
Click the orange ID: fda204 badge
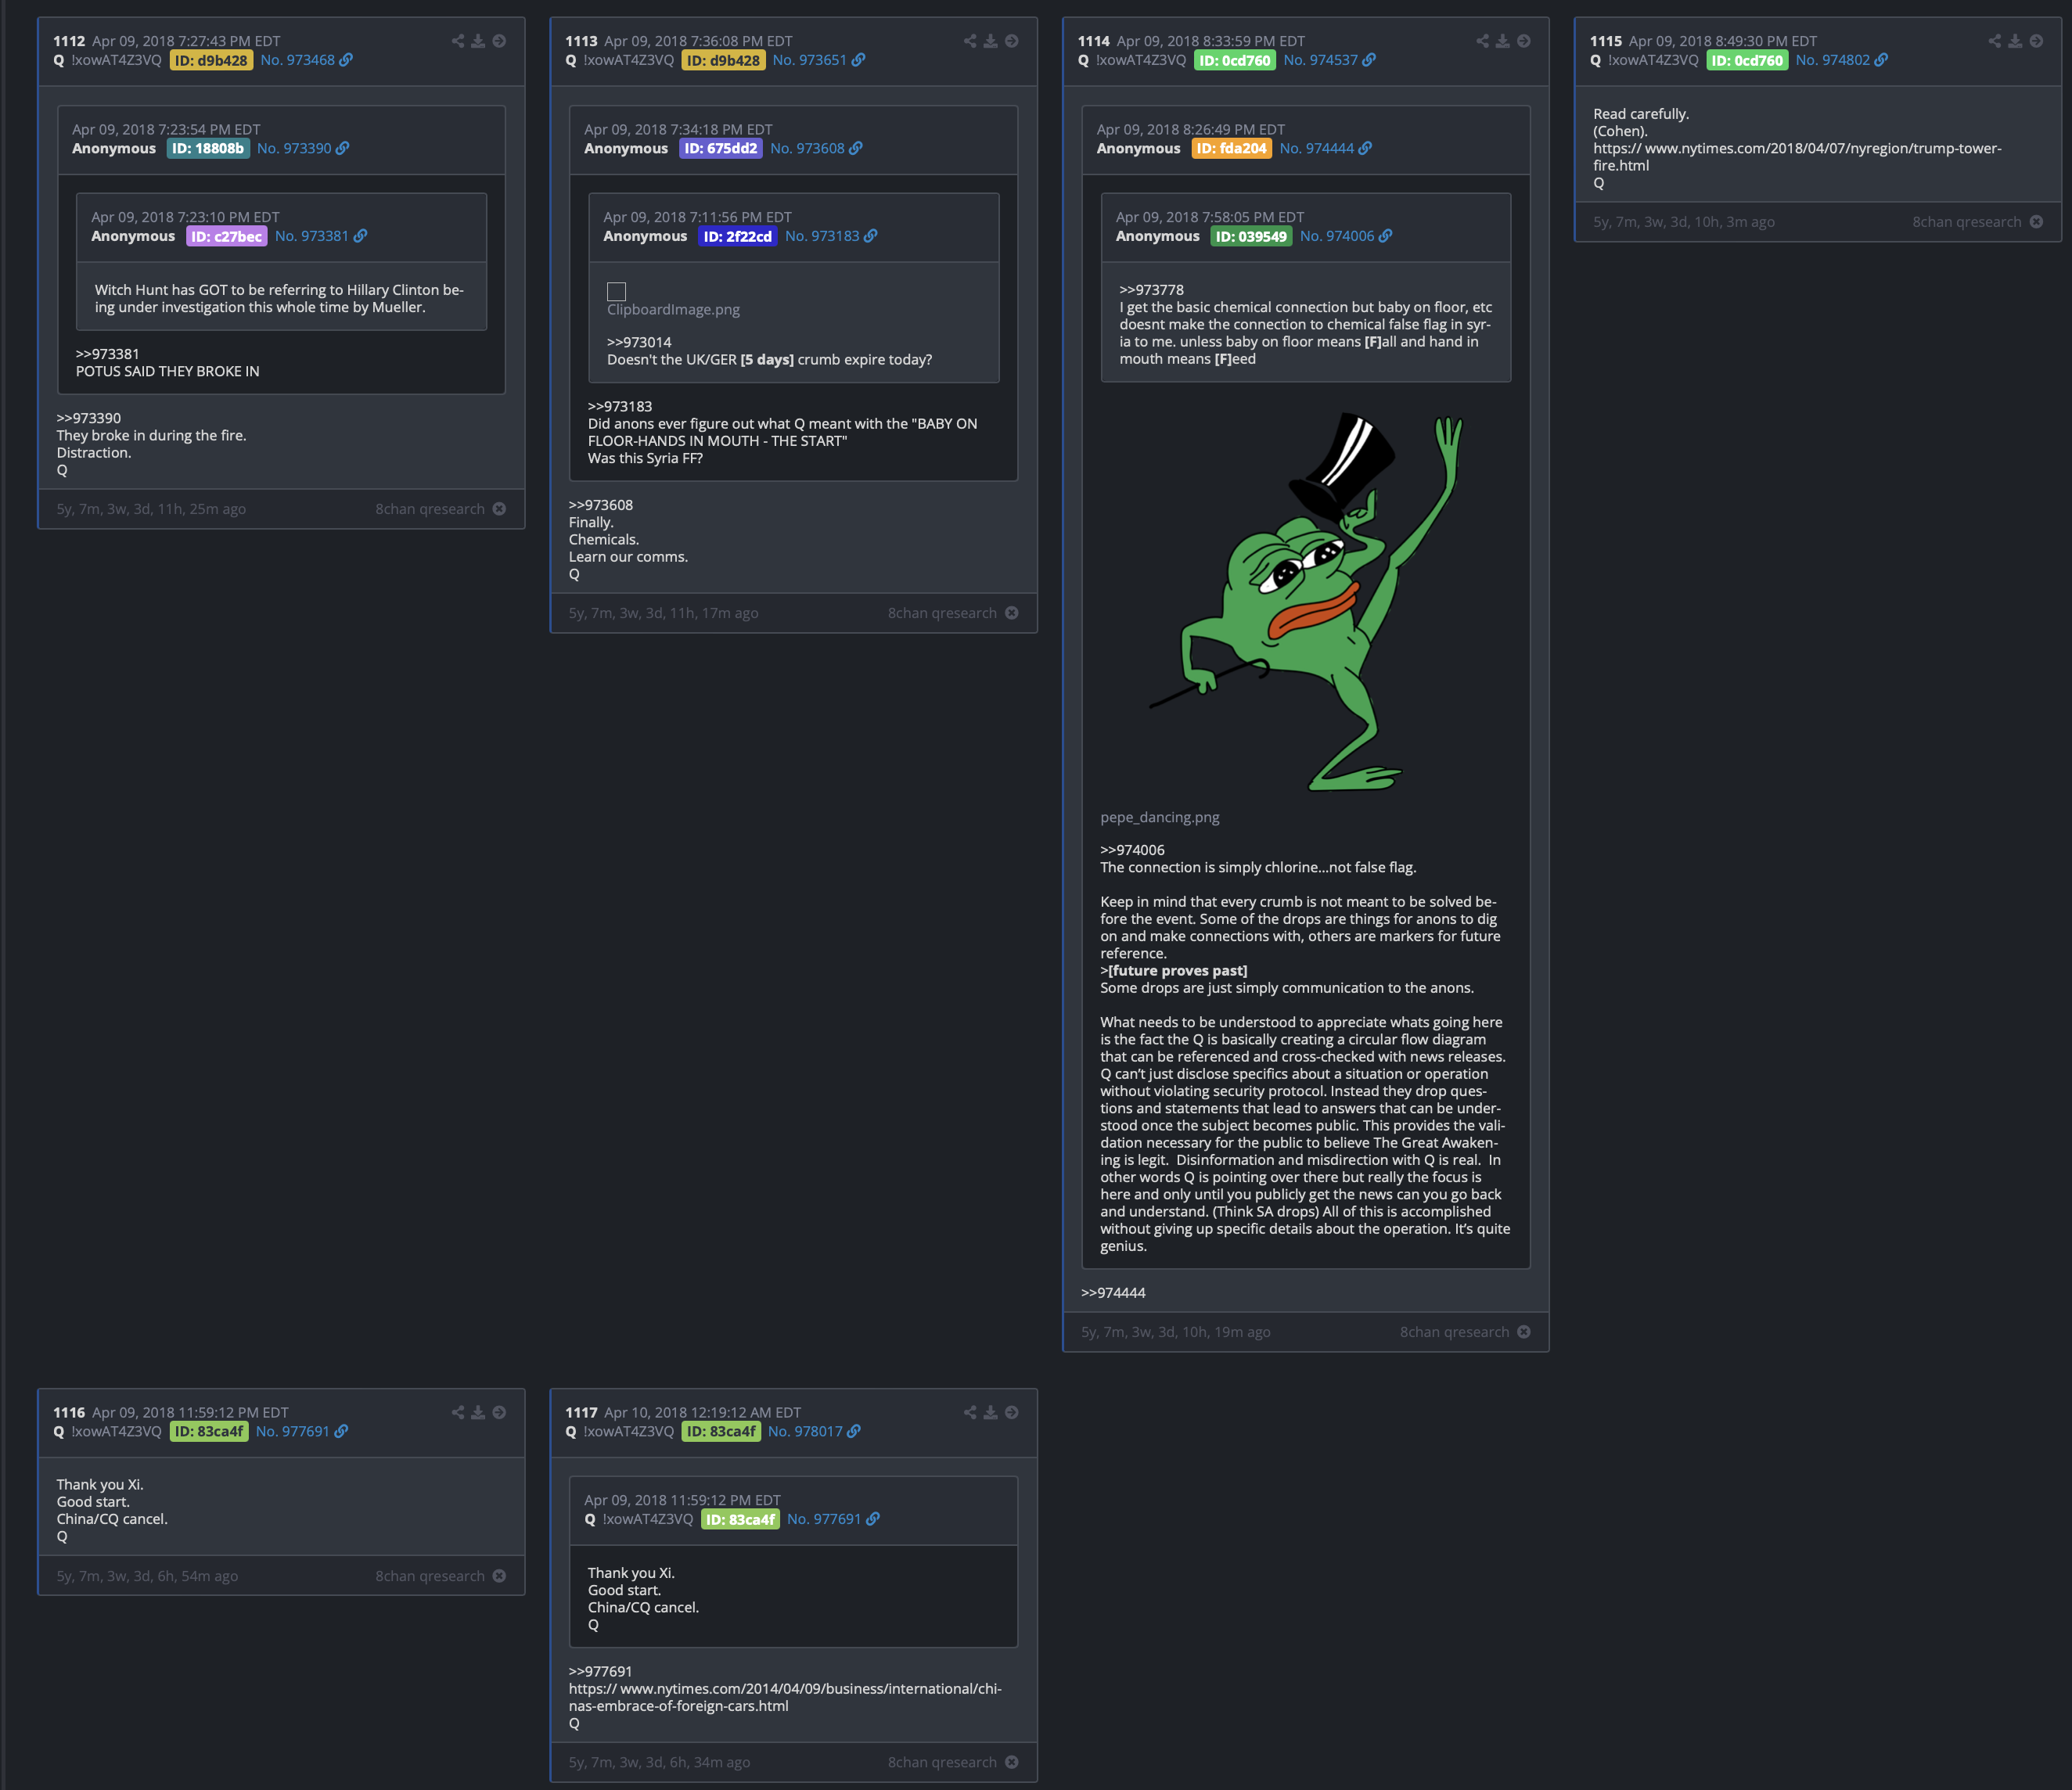pyautogui.click(x=1232, y=148)
